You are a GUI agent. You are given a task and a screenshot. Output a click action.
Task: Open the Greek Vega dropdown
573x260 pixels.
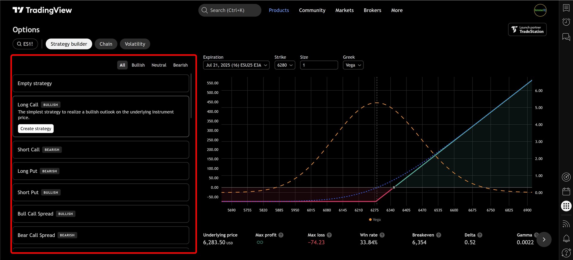coord(353,65)
